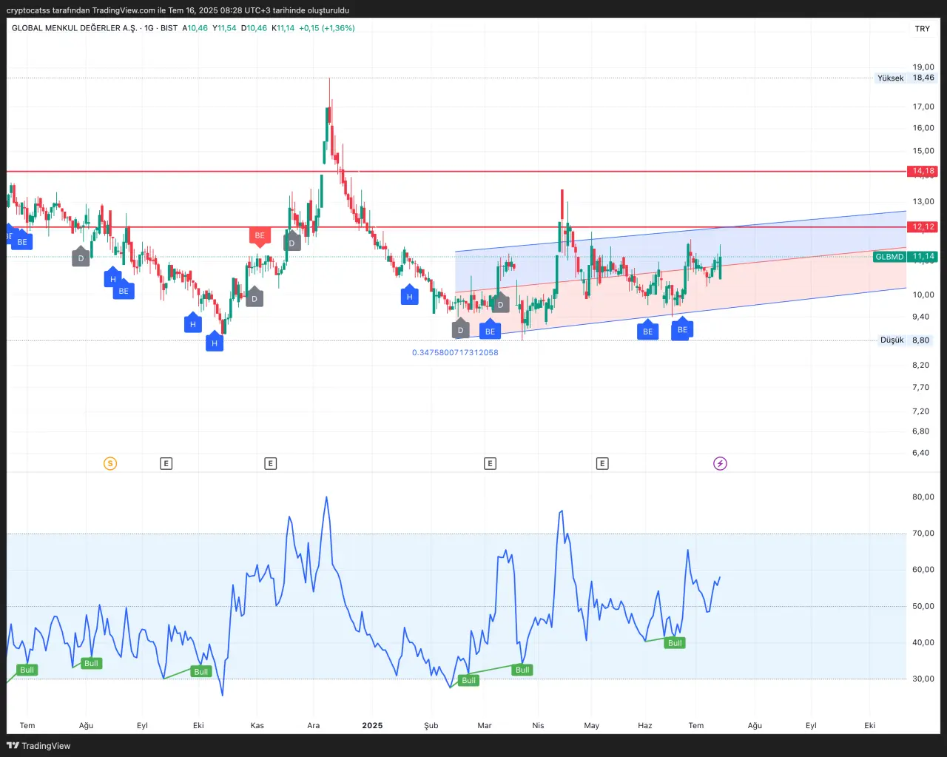This screenshot has width=947, height=757.
Task: Click the Yüksek 18,46 high label
Action: [905, 78]
